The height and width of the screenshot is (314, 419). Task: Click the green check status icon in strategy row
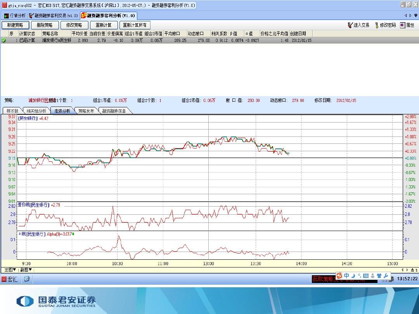pyautogui.click(x=4, y=40)
